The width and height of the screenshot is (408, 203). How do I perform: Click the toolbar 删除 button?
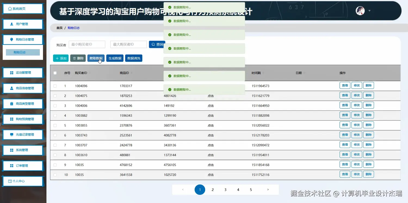pyautogui.click(x=78, y=58)
